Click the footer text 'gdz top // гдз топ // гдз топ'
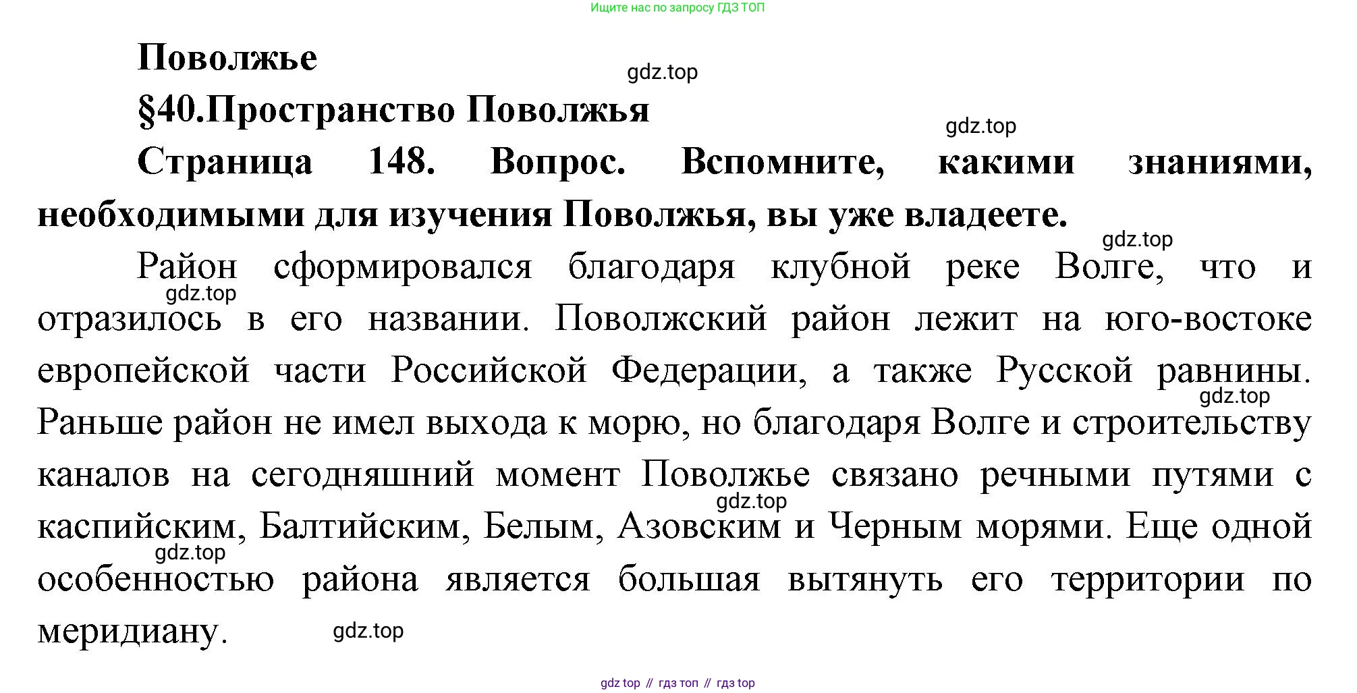 click(x=677, y=683)
